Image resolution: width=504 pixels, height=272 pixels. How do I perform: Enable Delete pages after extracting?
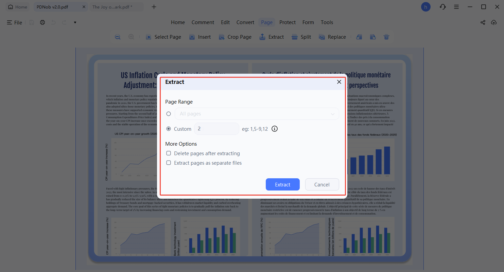[169, 153]
